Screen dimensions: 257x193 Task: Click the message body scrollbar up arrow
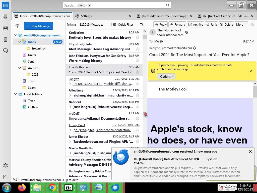255,84
